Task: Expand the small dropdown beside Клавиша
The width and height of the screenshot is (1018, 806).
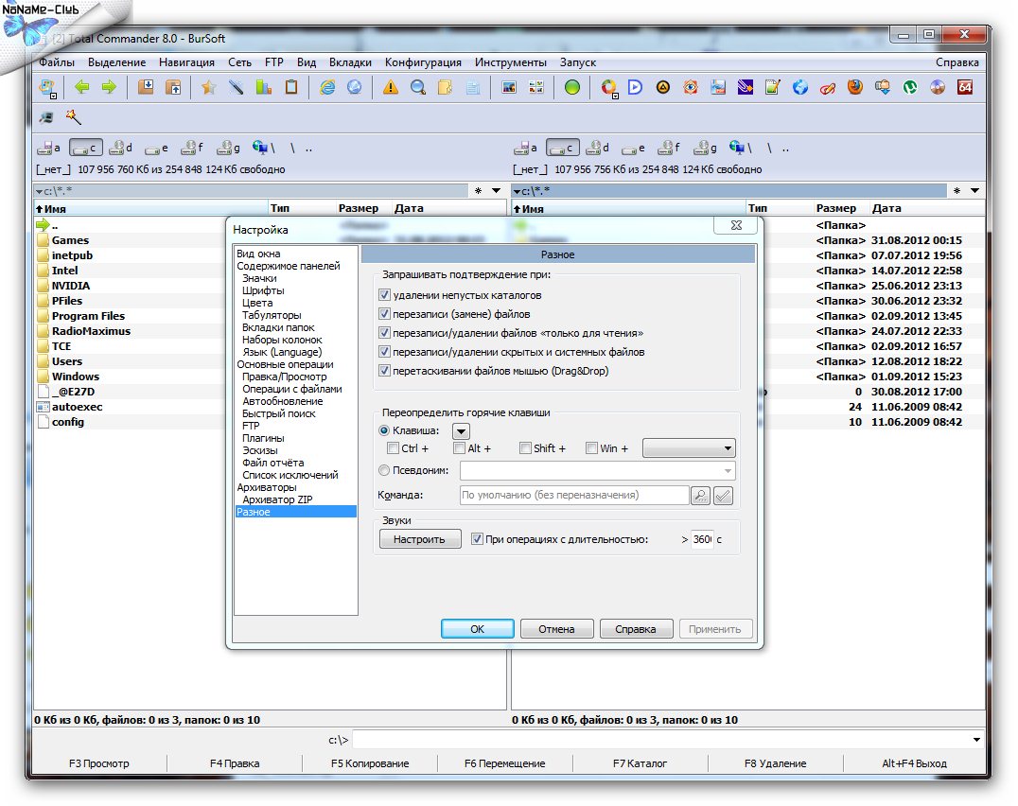Action: pyautogui.click(x=461, y=430)
